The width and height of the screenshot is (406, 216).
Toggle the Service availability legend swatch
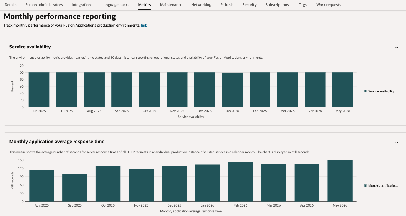(365, 91)
